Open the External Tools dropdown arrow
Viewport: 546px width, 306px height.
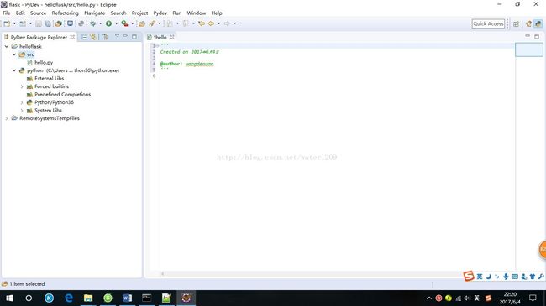pos(133,23)
